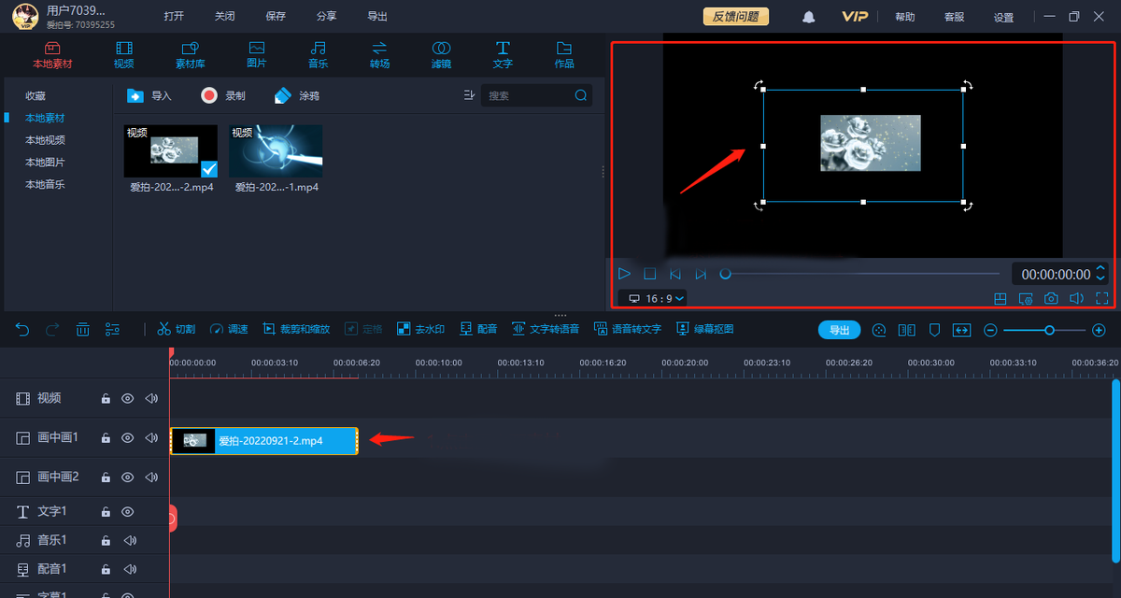Viewport: 1121px width, 598px height.
Task: Open the notification bell icon
Action: [809, 17]
